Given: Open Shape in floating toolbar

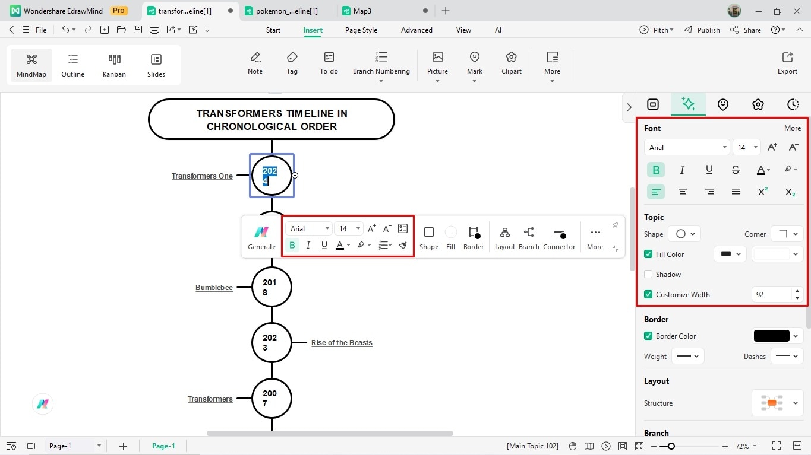Looking at the screenshot, I should pos(429,237).
